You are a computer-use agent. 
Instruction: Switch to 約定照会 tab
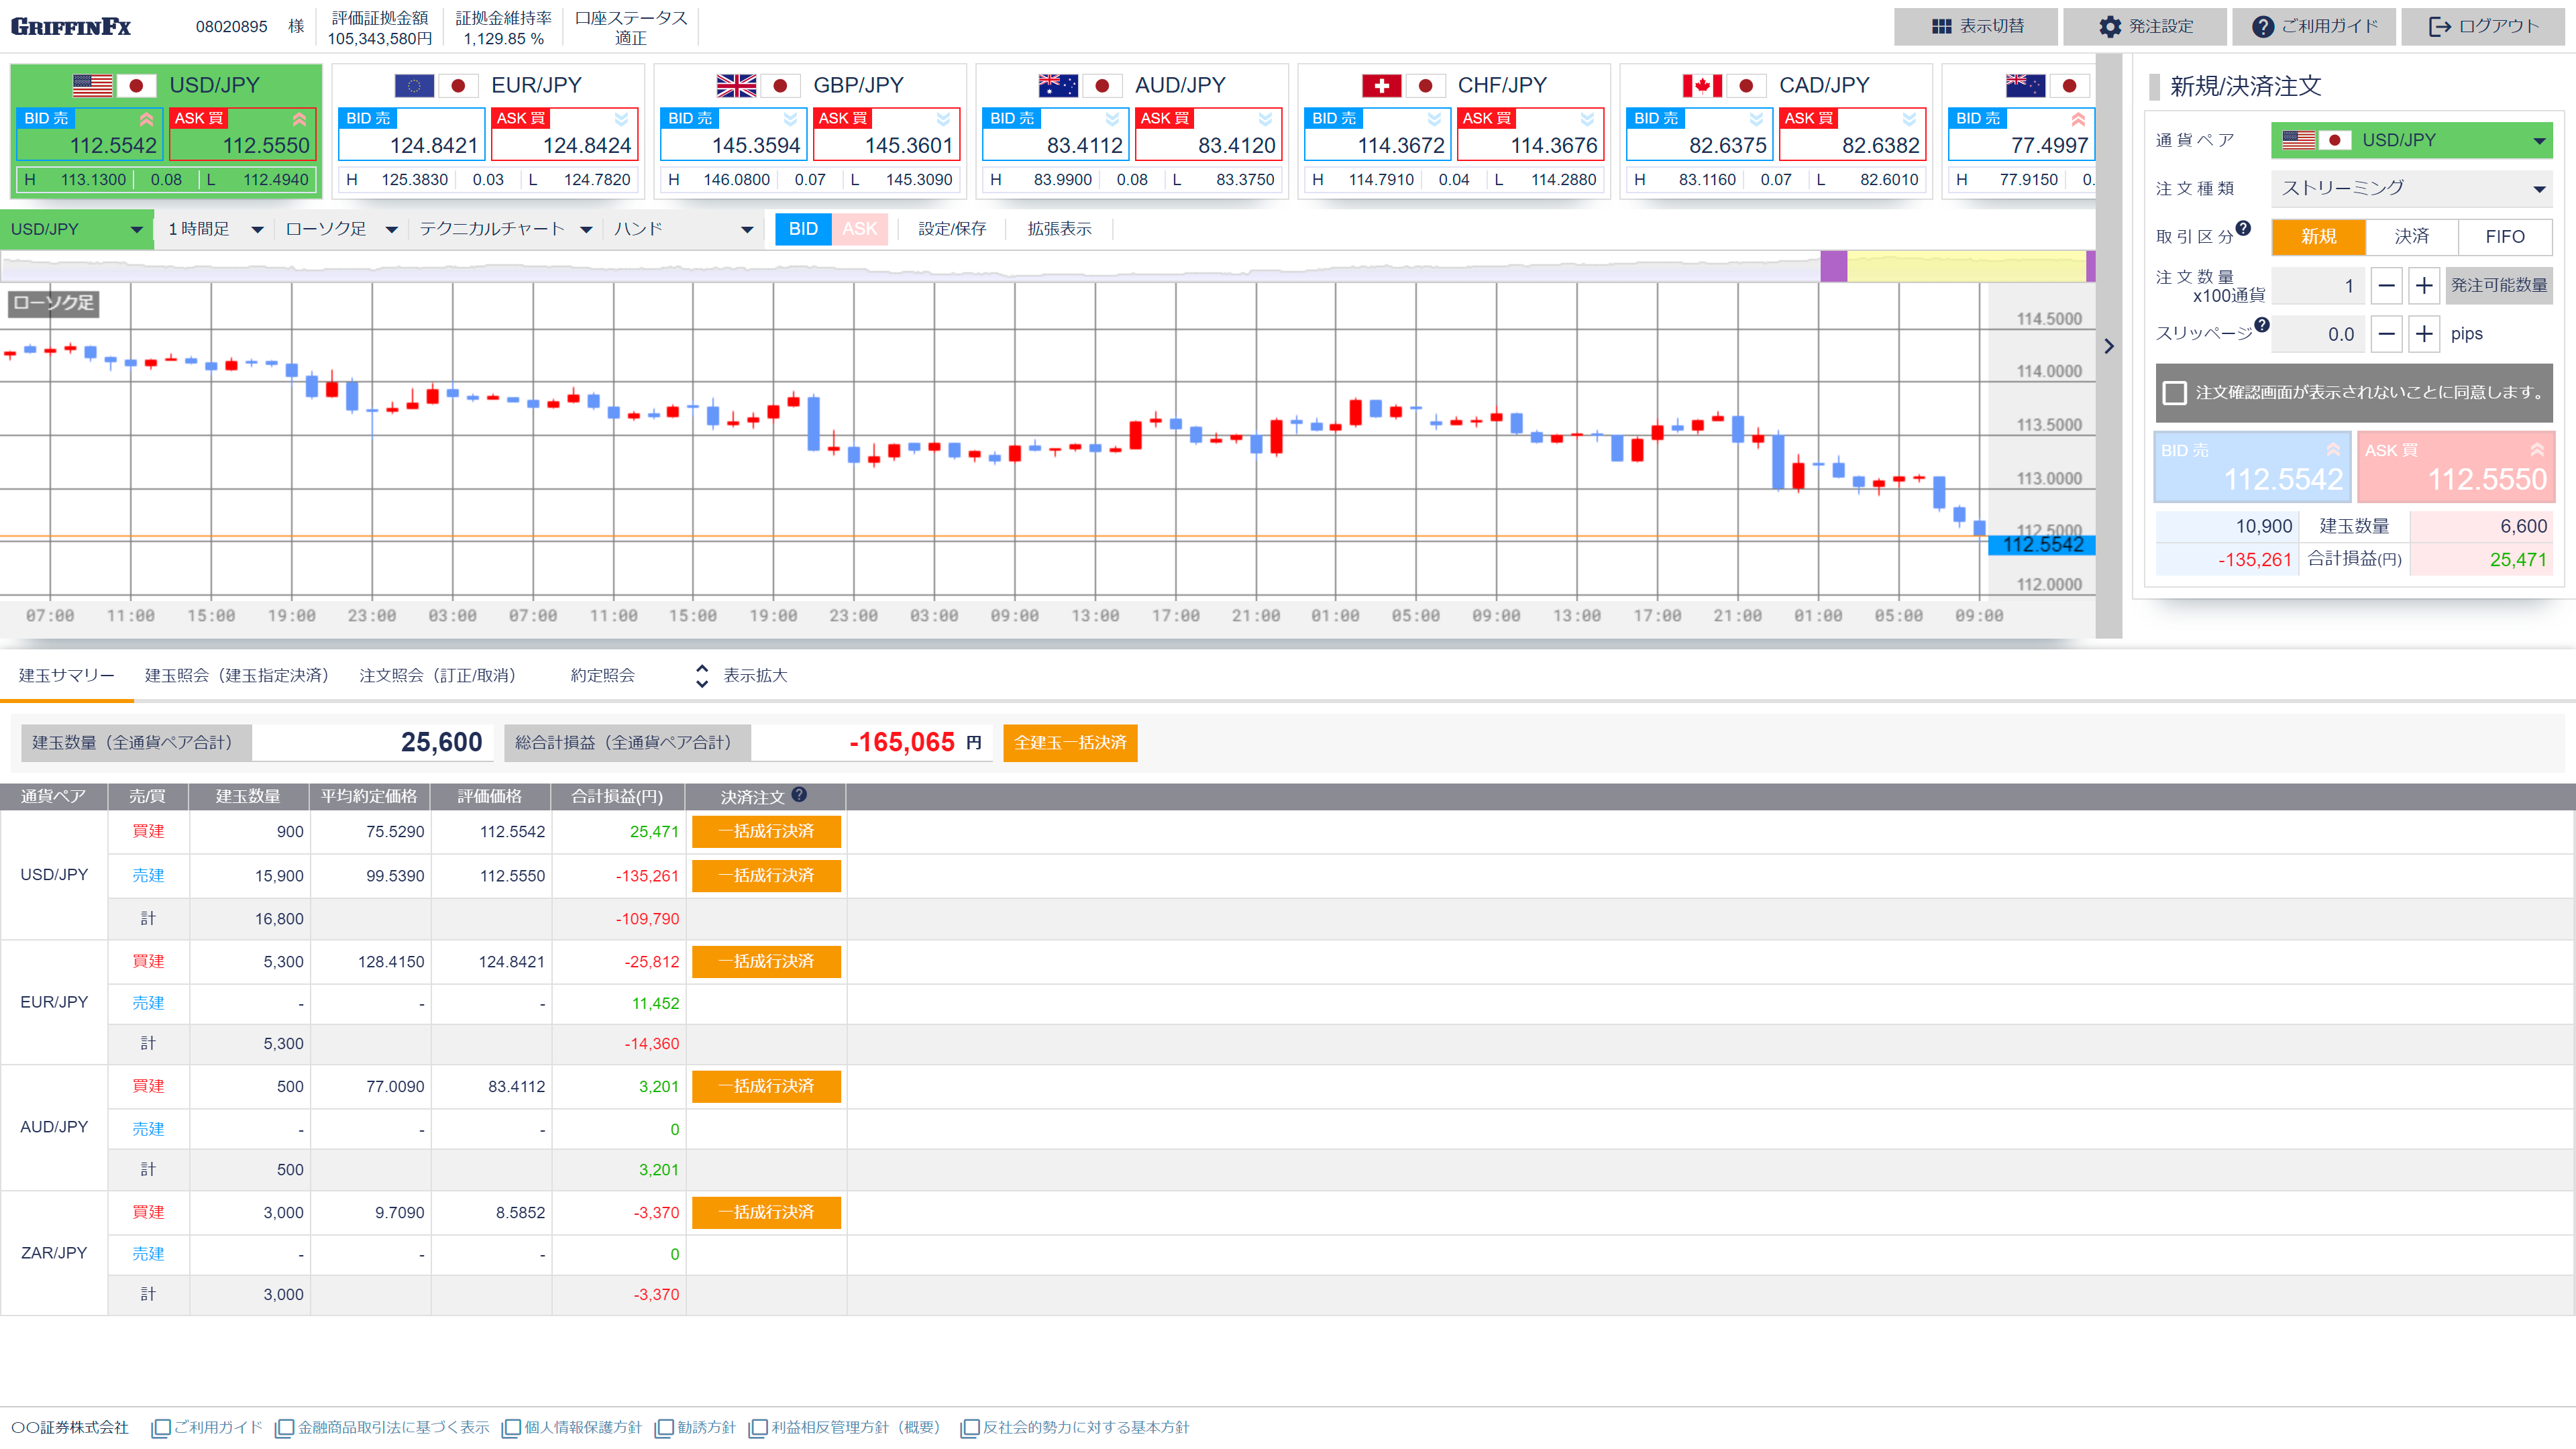click(602, 676)
